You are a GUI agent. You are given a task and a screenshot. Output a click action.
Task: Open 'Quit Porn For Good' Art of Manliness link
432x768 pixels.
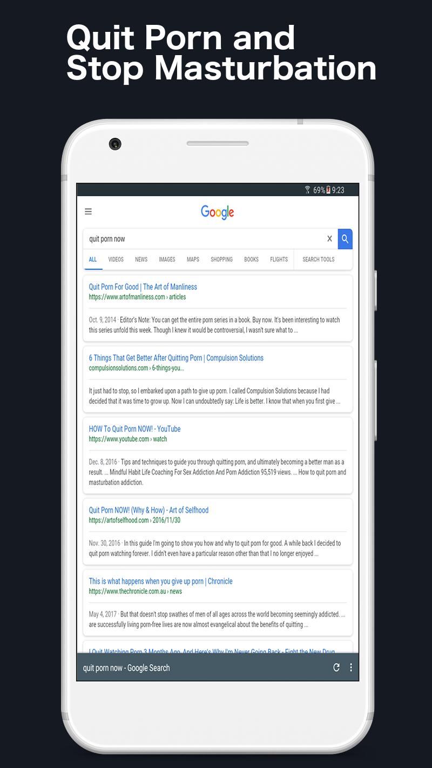click(x=143, y=287)
